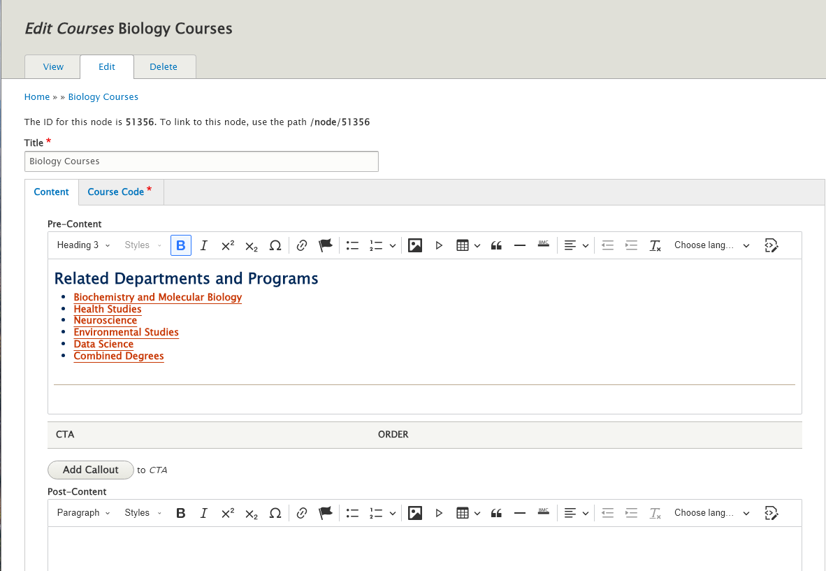Expand the table insert dropdown
Image resolution: width=826 pixels, height=571 pixels.
tap(476, 245)
